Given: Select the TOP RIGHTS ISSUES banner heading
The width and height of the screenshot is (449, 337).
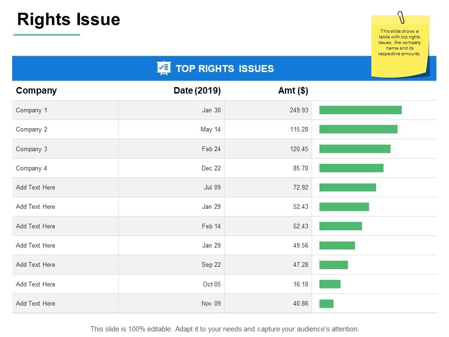Looking at the screenshot, I should point(225,68).
